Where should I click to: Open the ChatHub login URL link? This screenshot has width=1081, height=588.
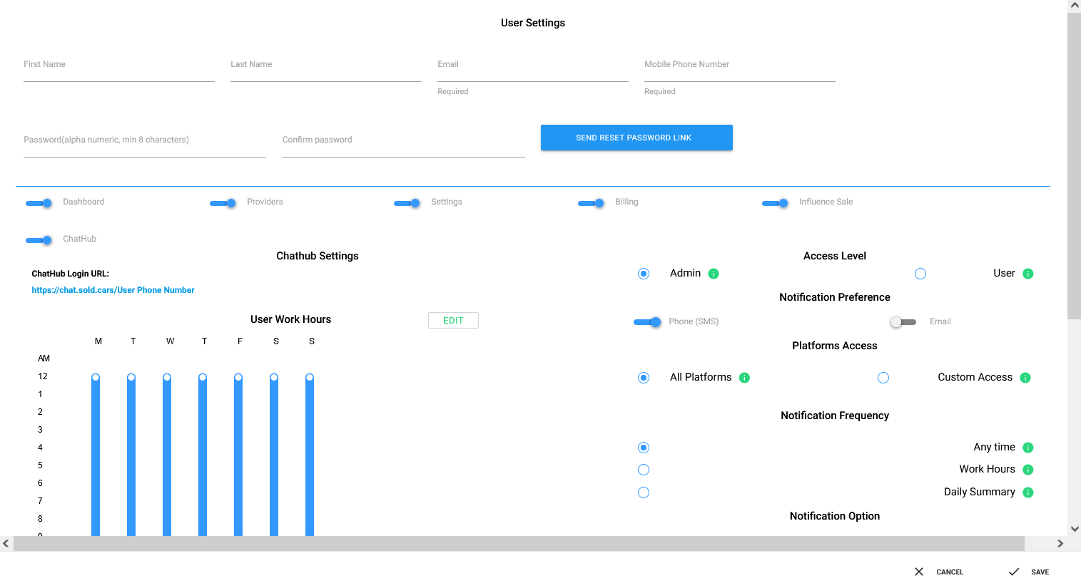[113, 290]
